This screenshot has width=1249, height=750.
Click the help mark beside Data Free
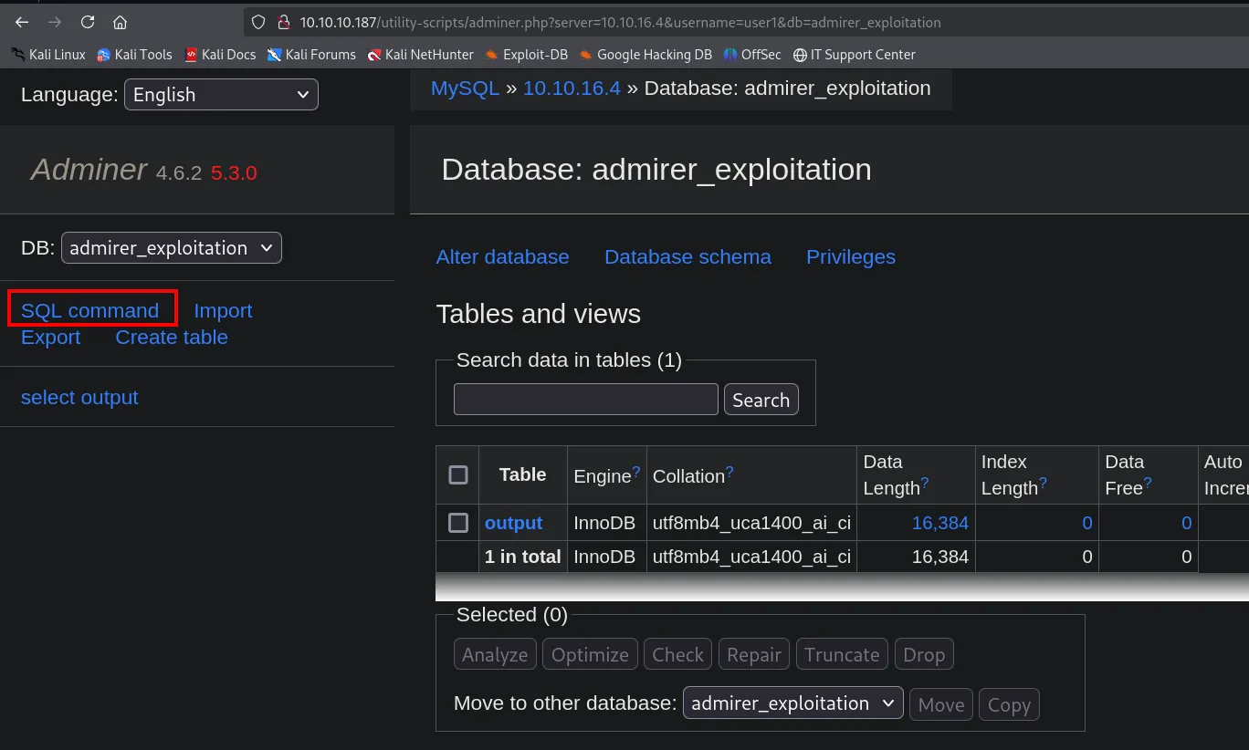(1148, 484)
